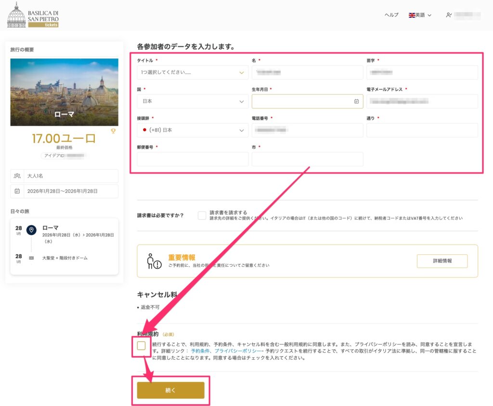
Task: Click the Rome cityscape thumbnail image
Action: coord(64,92)
